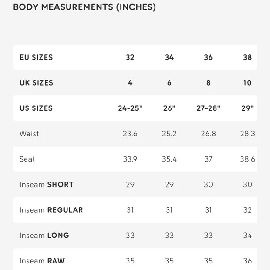Click seat value 38.6
This screenshot has height=270, width=270.
[248, 159]
